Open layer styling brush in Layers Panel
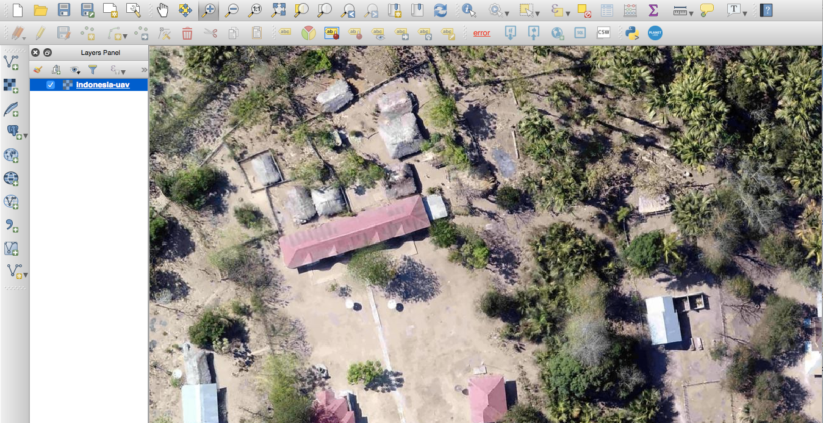Viewport: 823px width, 423px height. point(38,70)
